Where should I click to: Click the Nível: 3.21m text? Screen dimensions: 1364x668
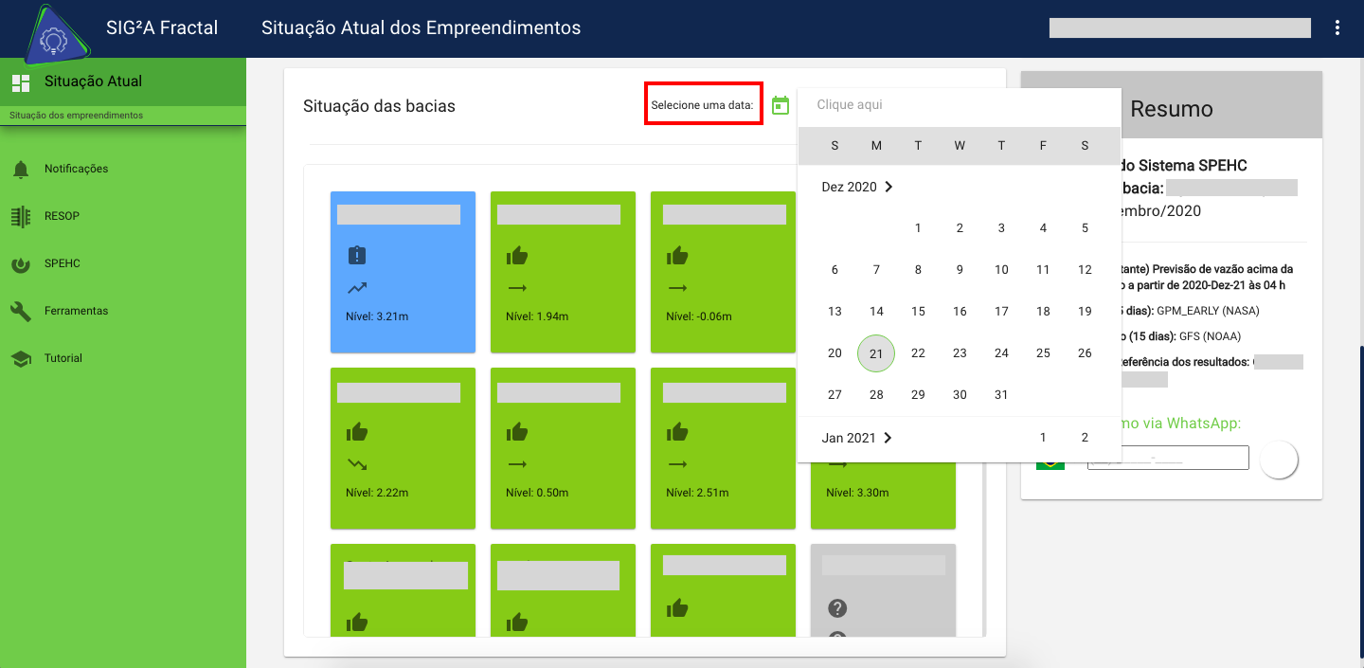pyautogui.click(x=377, y=316)
